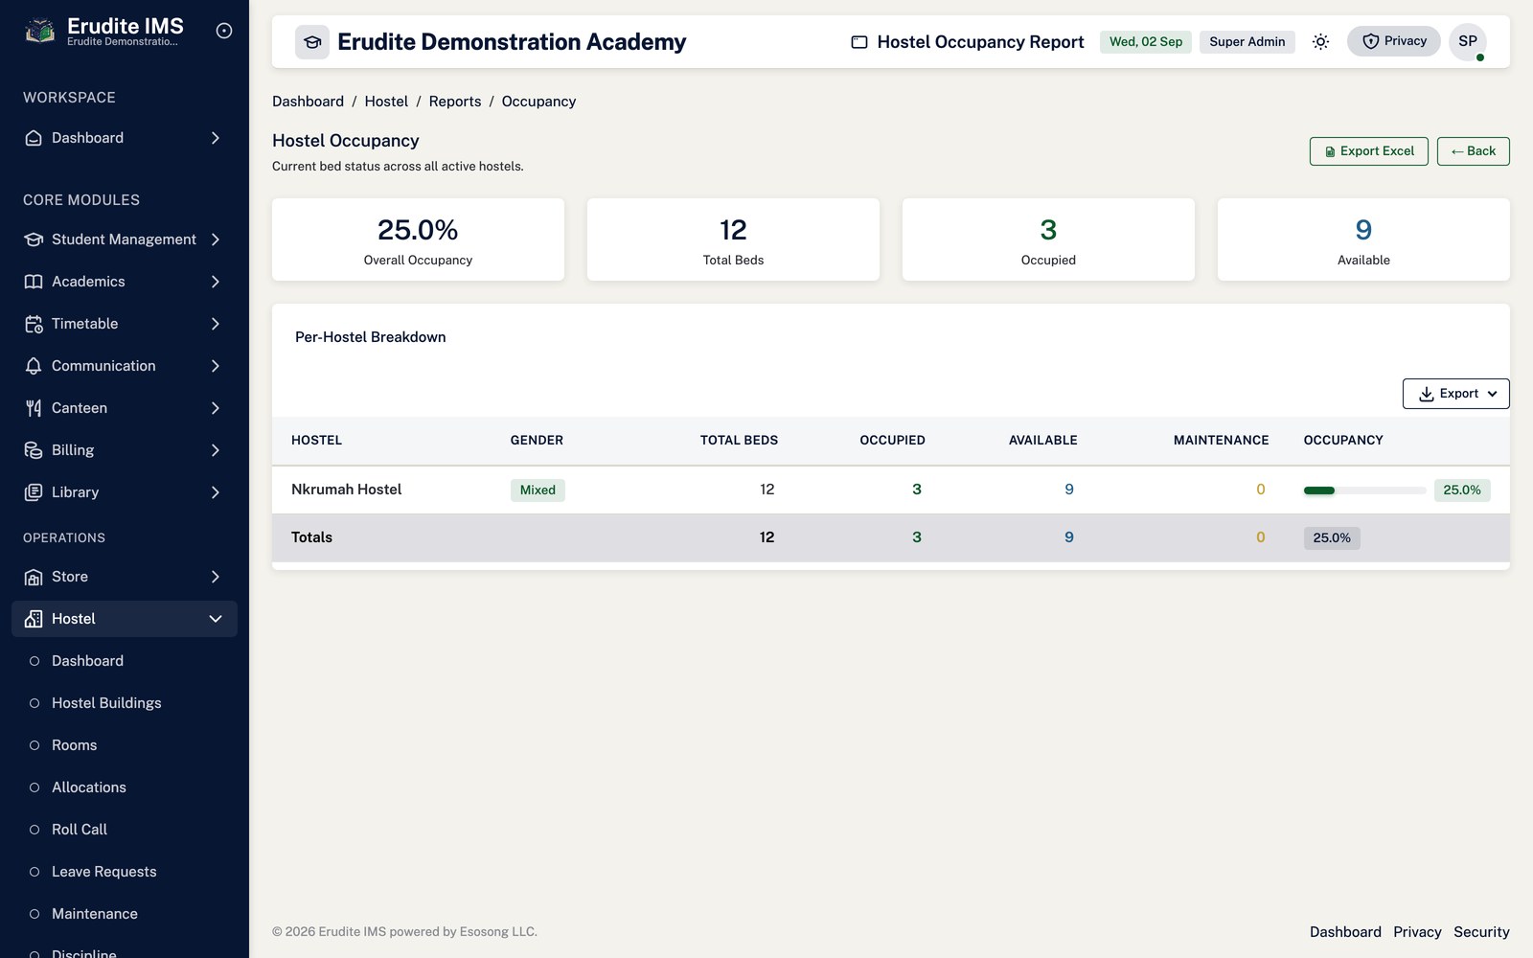
Task: Click the Back button
Action: 1473,151
